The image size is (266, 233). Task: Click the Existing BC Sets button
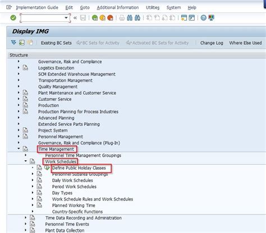coord(56,43)
